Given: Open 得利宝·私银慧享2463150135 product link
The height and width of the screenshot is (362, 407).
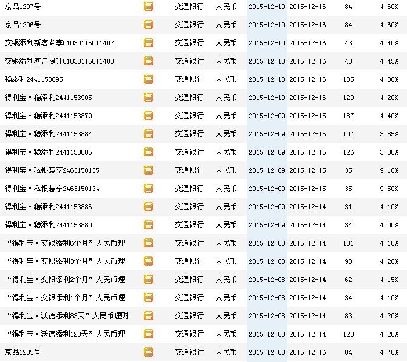Looking at the screenshot, I should (52, 170).
